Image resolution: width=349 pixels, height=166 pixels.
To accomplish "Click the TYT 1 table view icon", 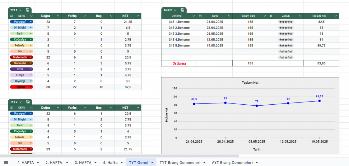I will 28,10.
